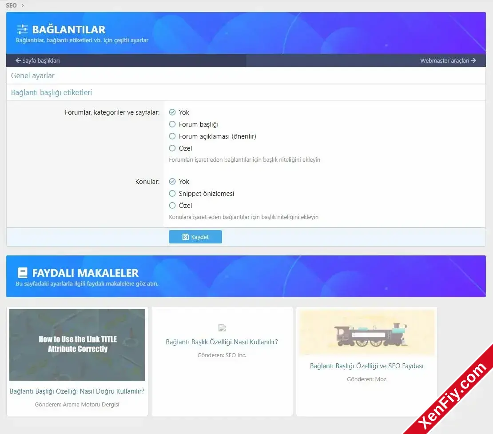
Task: Click the breadcrumb chevron after SEO
Action: (x=23, y=5)
